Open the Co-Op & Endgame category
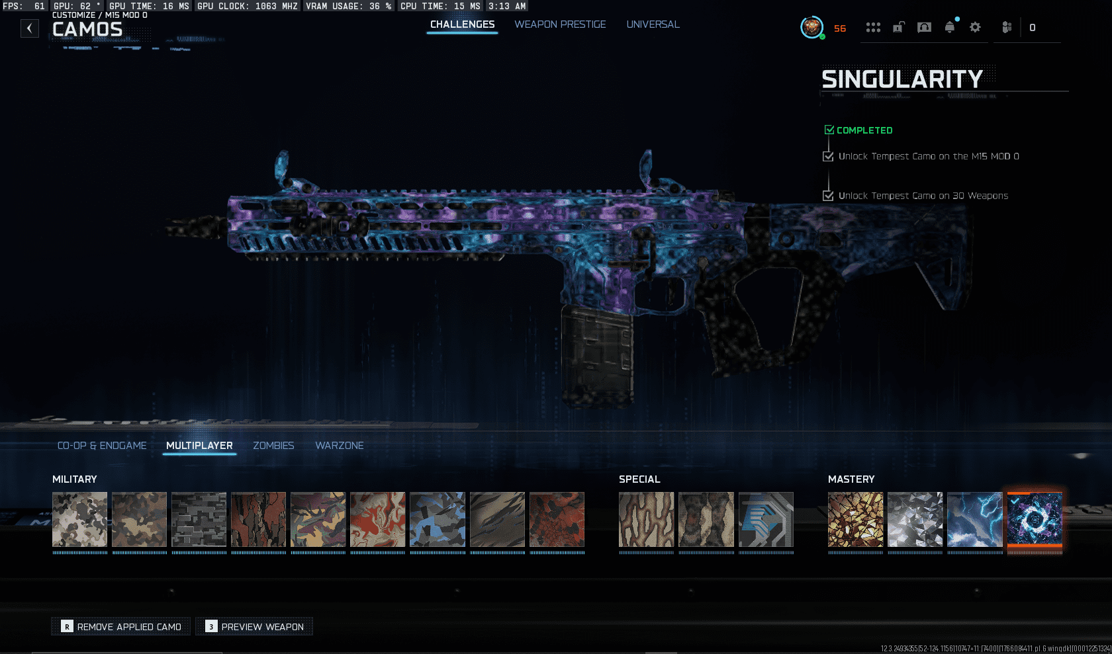 [102, 446]
